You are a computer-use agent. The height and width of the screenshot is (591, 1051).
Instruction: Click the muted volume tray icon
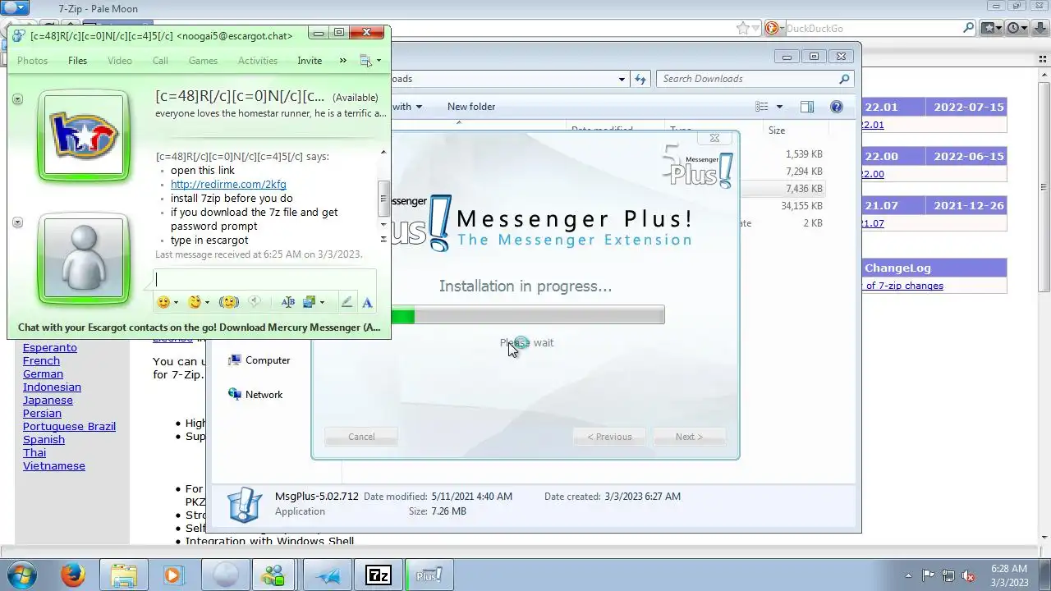pyautogui.click(x=968, y=575)
